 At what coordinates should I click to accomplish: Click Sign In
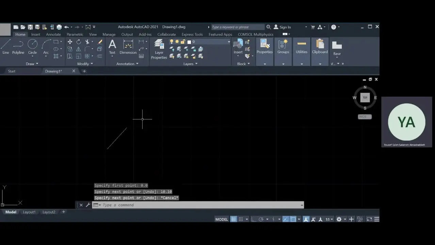pyautogui.click(x=282, y=27)
